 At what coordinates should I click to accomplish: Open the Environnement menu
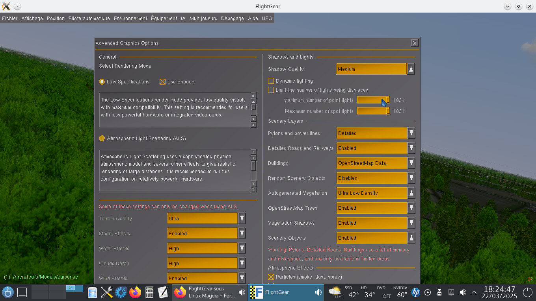[x=130, y=18]
